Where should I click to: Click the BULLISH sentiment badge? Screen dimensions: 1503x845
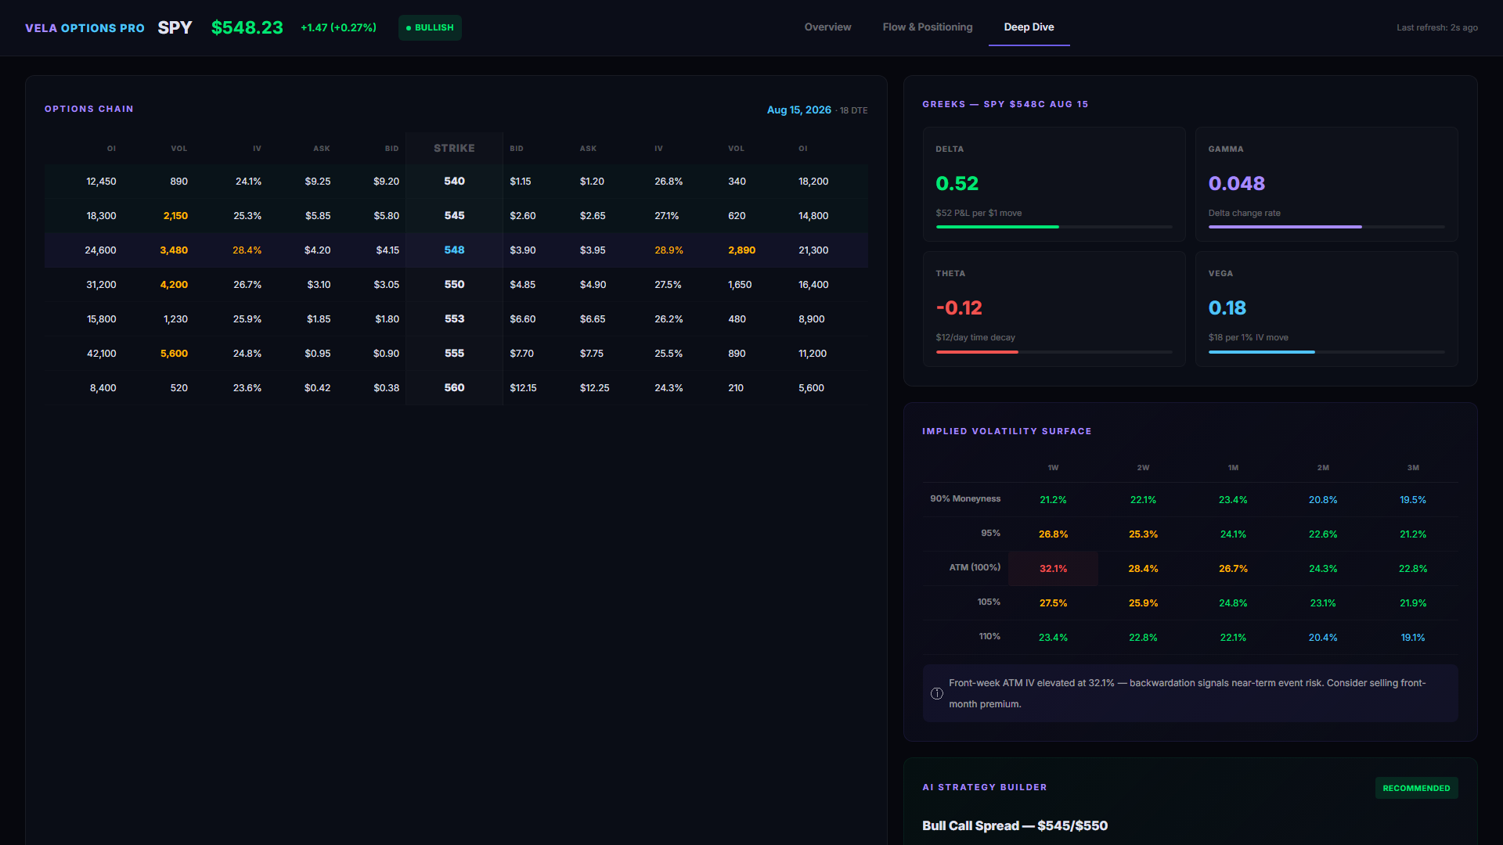[x=430, y=27]
